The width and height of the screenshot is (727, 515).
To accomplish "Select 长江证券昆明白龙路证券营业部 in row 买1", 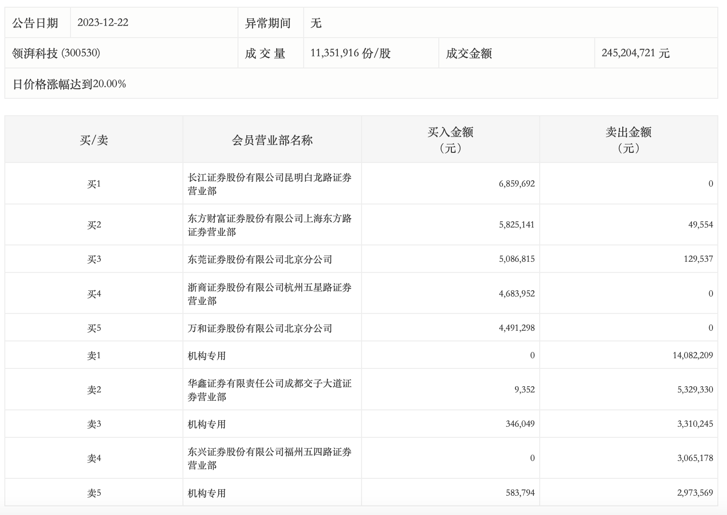I will tap(272, 183).
